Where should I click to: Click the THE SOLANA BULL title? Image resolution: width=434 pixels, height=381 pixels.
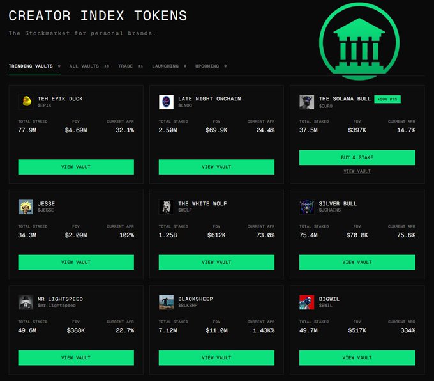point(345,98)
